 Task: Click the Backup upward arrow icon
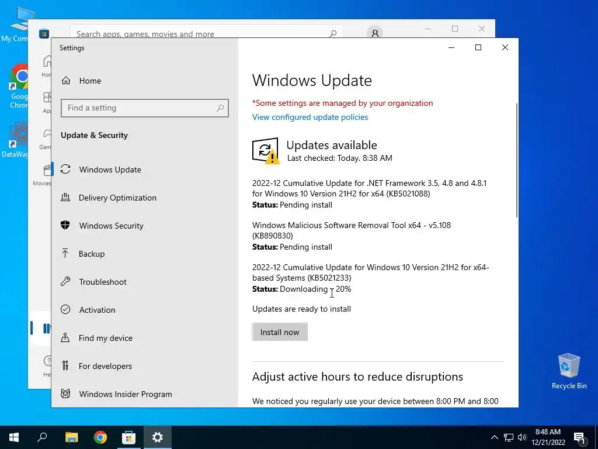coord(65,253)
